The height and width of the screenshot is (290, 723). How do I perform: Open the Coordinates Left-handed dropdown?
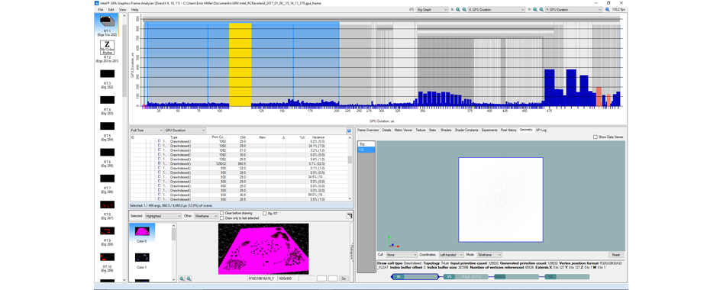point(451,254)
